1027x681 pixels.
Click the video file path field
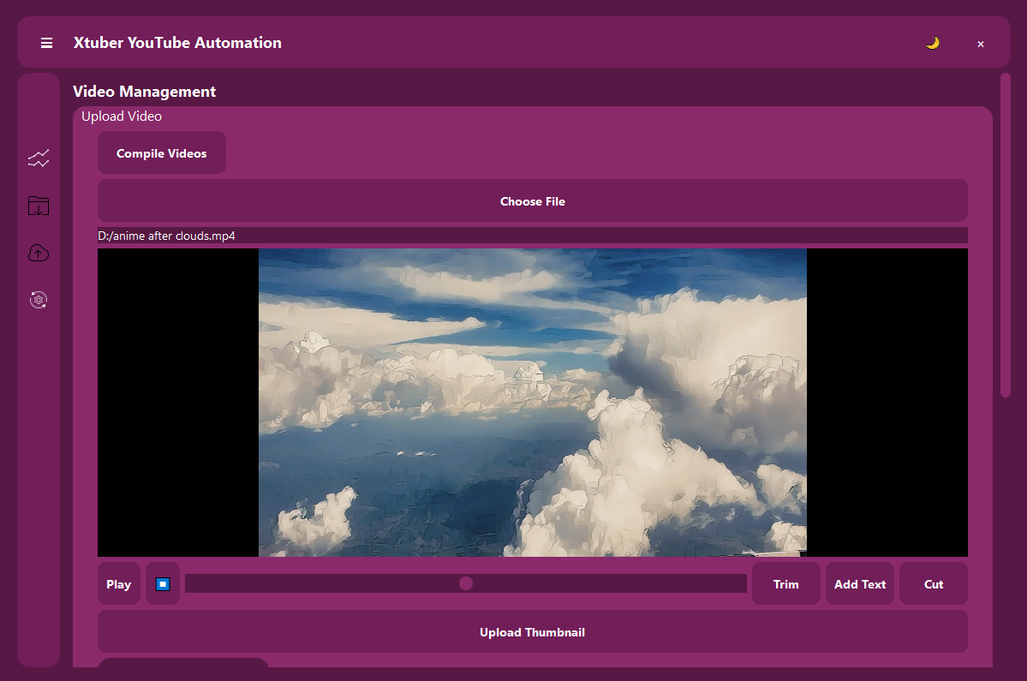[x=532, y=236]
